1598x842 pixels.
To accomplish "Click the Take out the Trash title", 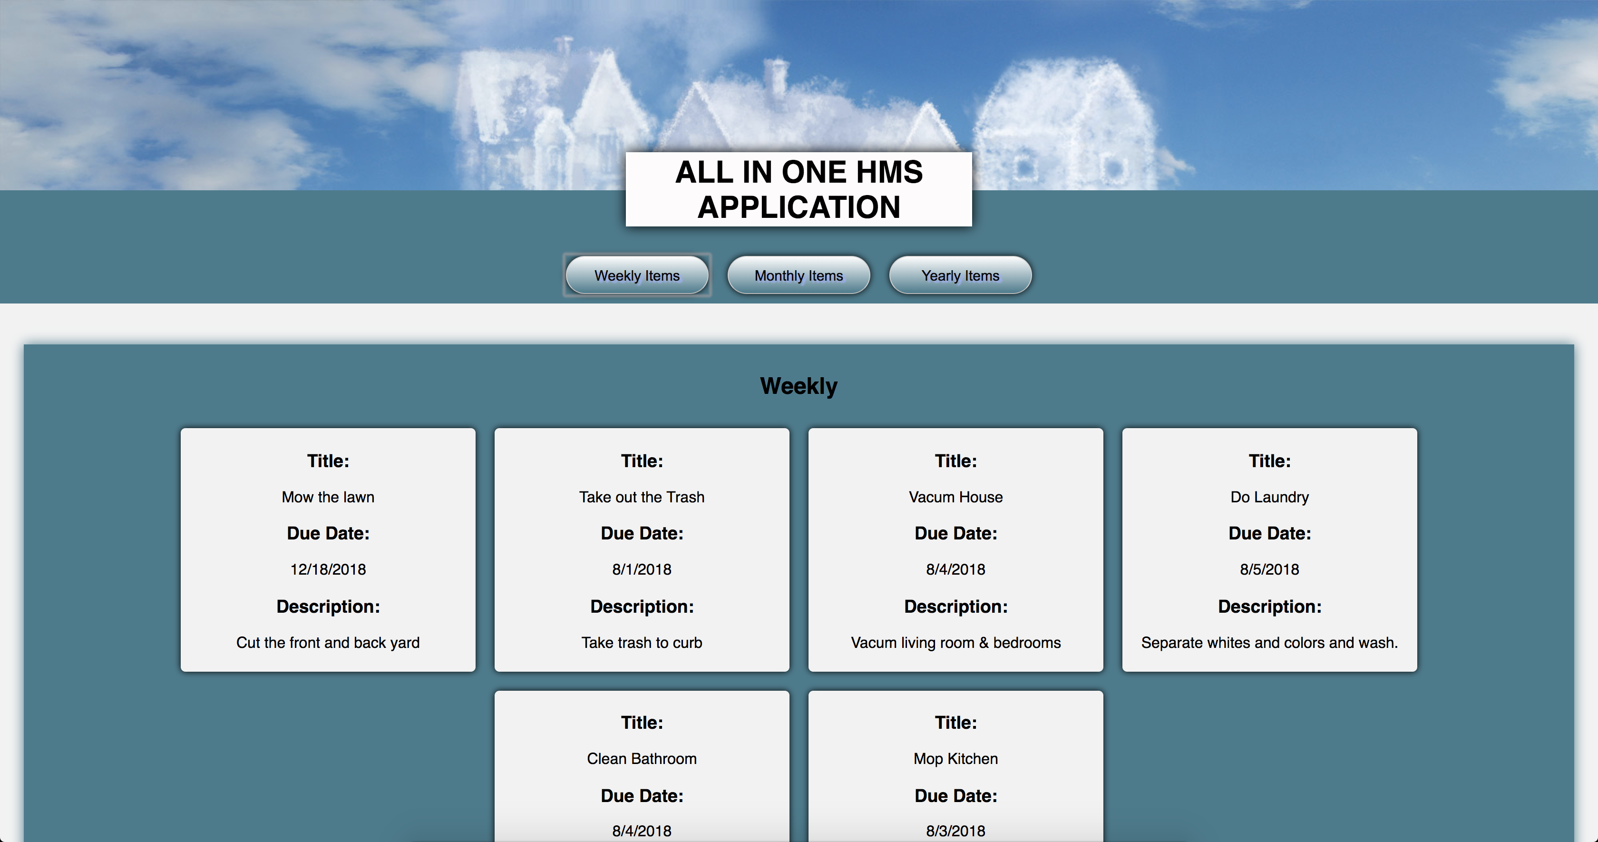I will pyautogui.click(x=642, y=497).
